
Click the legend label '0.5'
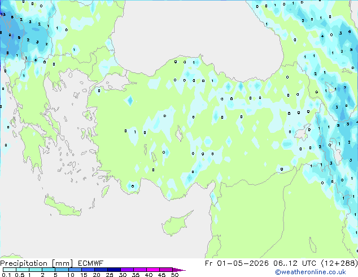click(x=19, y=275)
